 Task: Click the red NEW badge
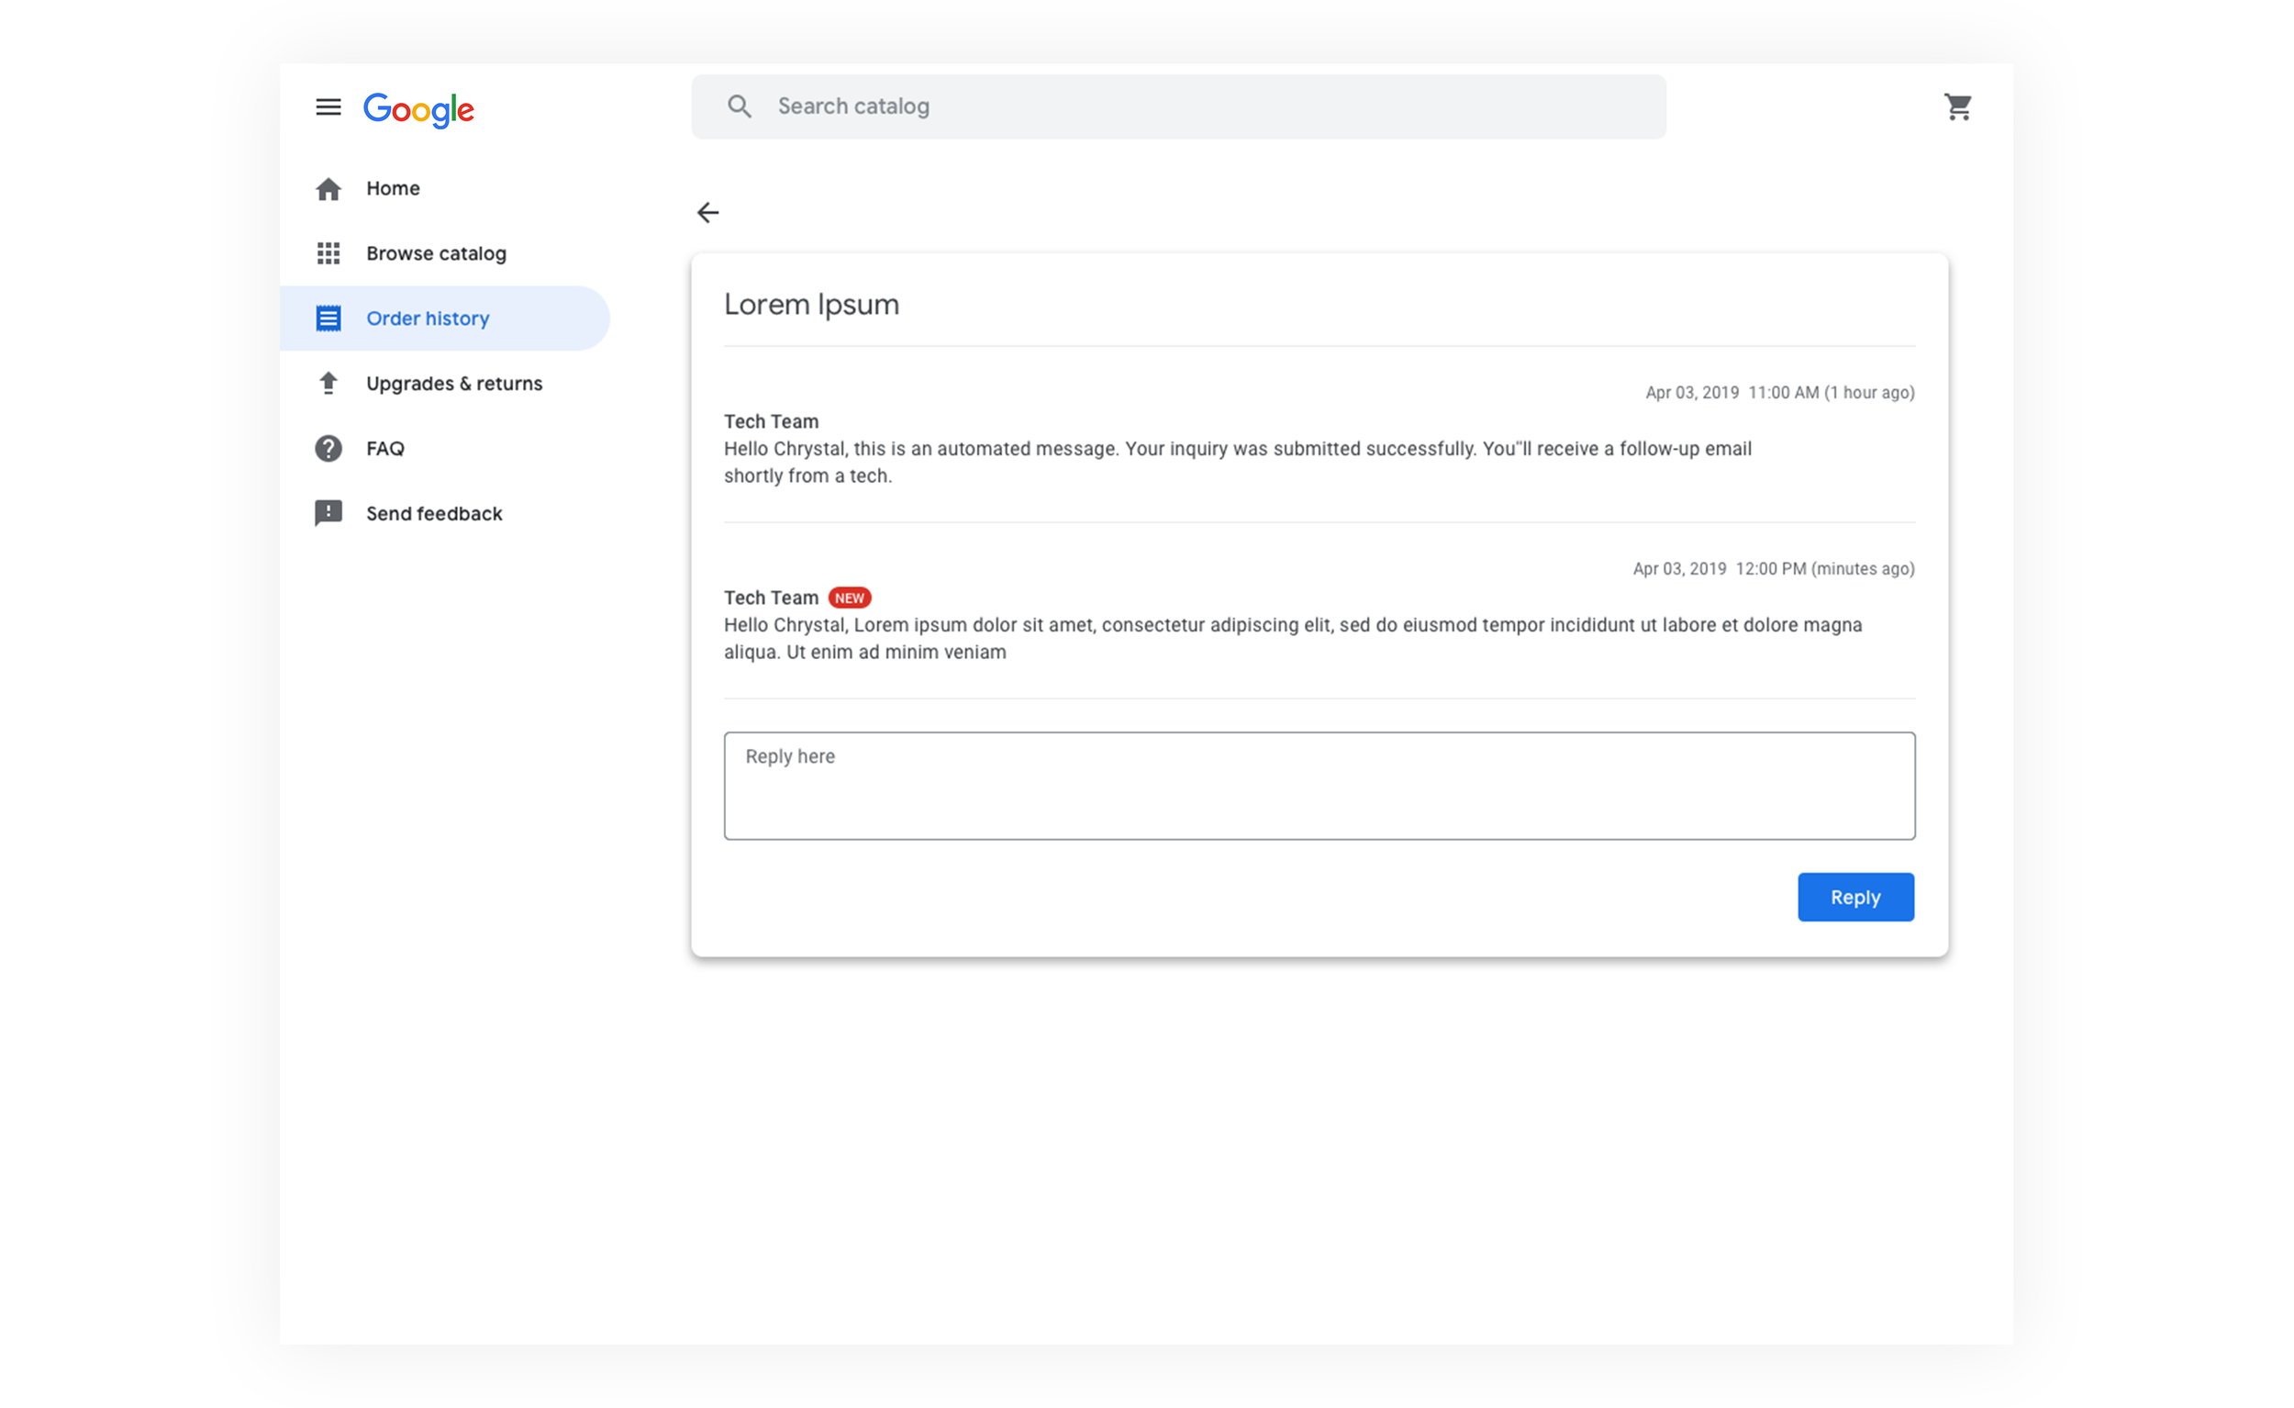tap(849, 598)
